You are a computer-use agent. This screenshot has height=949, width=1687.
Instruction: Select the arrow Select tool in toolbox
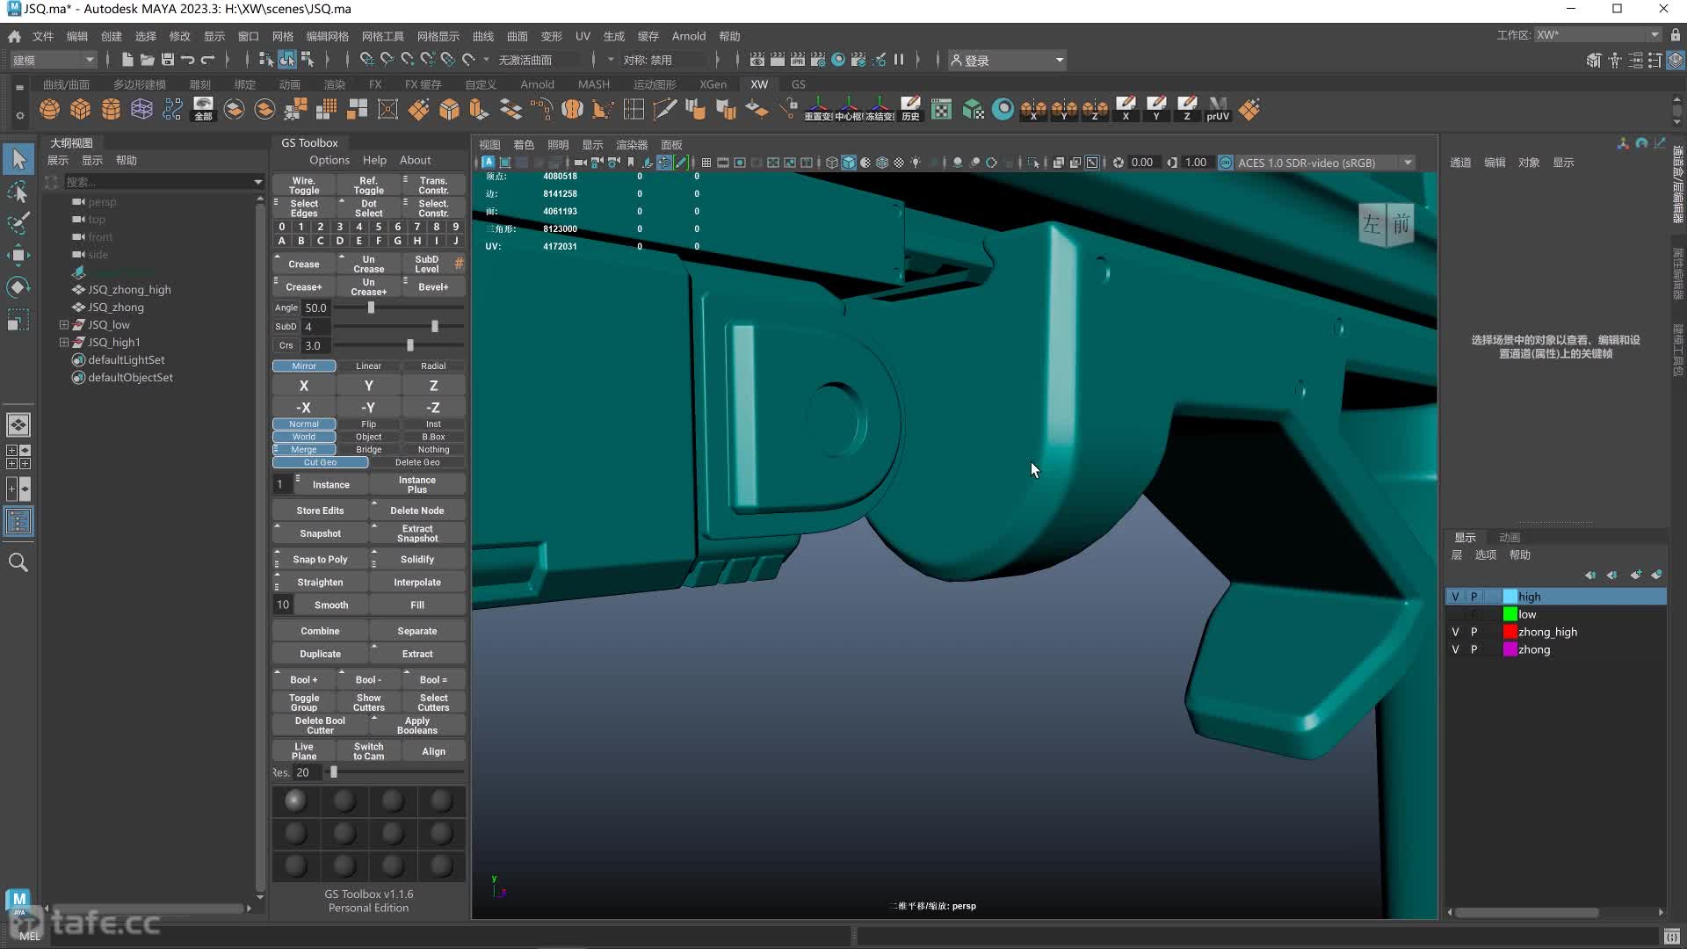(x=18, y=159)
